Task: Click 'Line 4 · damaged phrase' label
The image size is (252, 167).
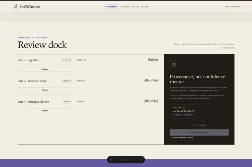Action: click(x=33, y=102)
